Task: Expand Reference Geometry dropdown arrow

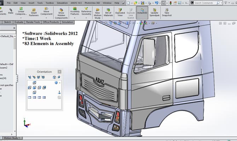Action: (x=86, y=18)
